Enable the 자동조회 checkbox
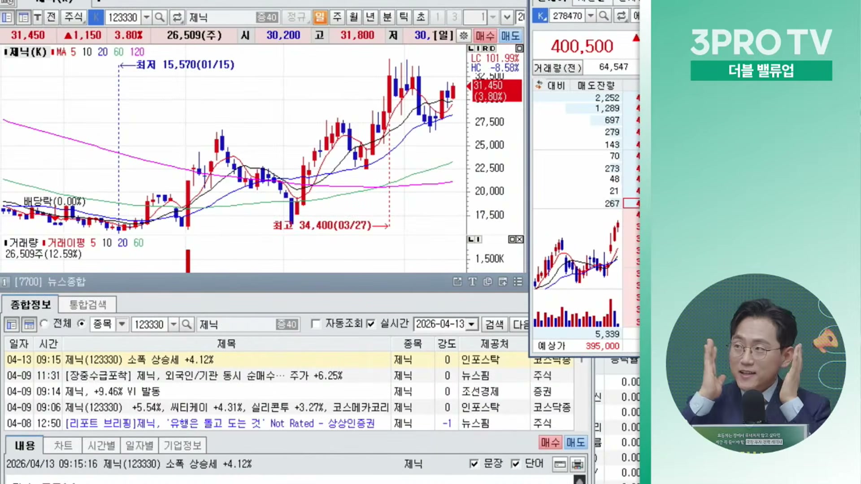 [x=316, y=324]
